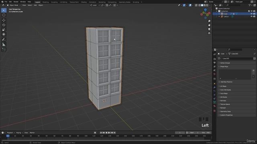This screenshot has height=144, width=257.
Task: Open the Help menu
Action: [x=29, y=2]
